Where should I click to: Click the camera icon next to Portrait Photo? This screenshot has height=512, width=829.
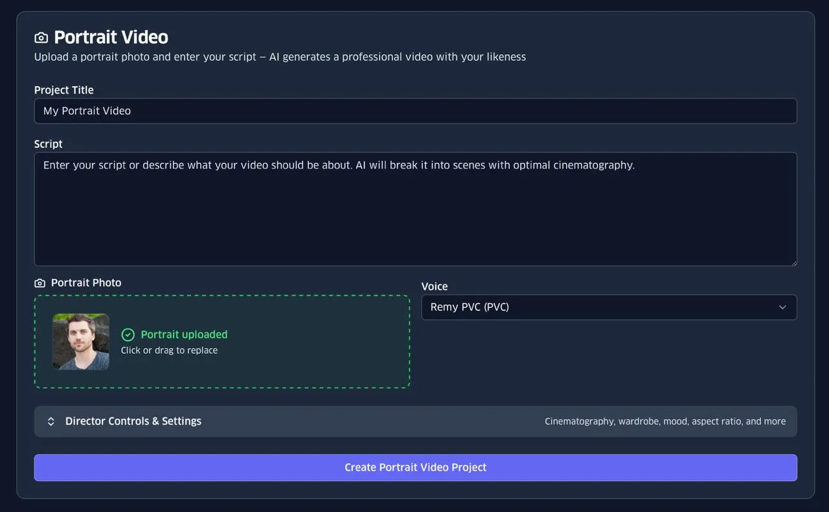point(40,283)
